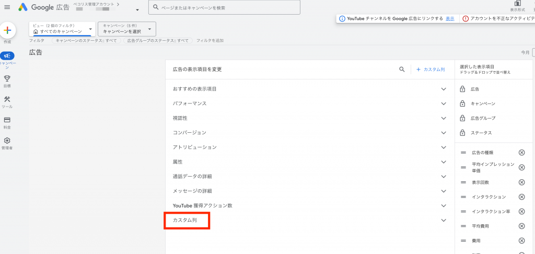Expand the カスタム列 section

443,221
